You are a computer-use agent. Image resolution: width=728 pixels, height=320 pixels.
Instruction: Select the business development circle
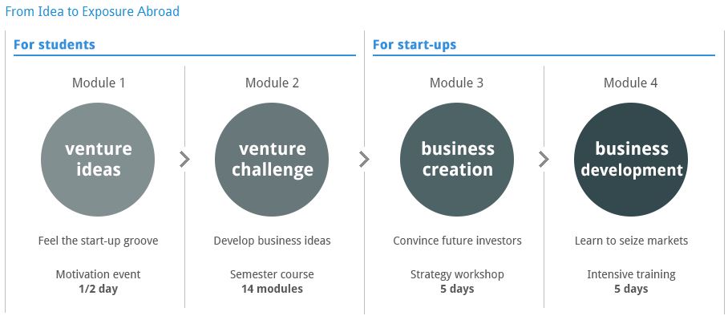tap(631, 160)
